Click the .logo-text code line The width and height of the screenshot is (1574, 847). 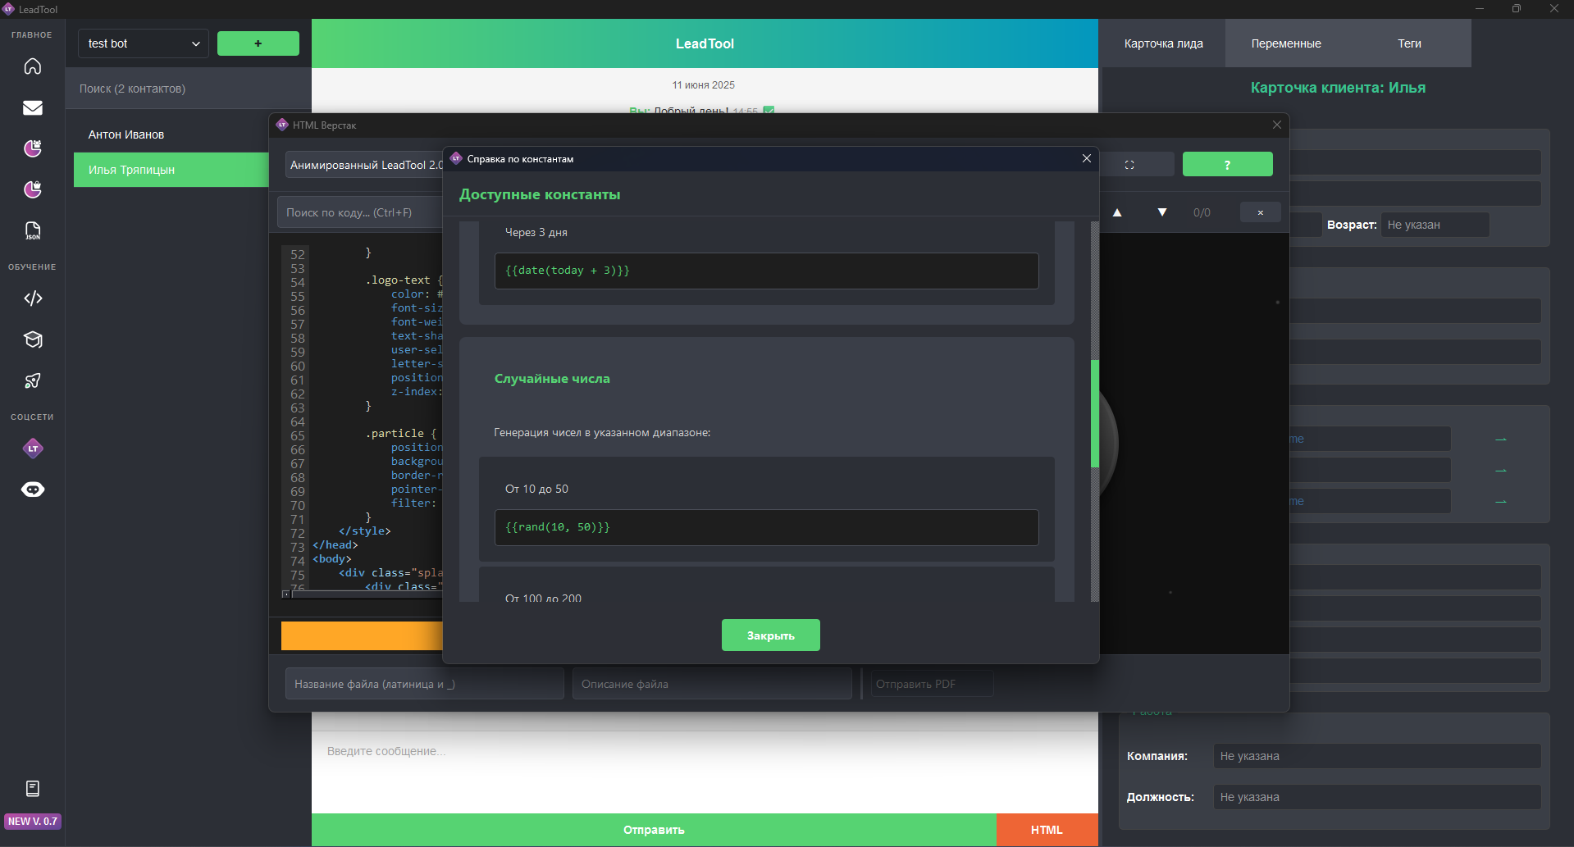coord(404,280)
